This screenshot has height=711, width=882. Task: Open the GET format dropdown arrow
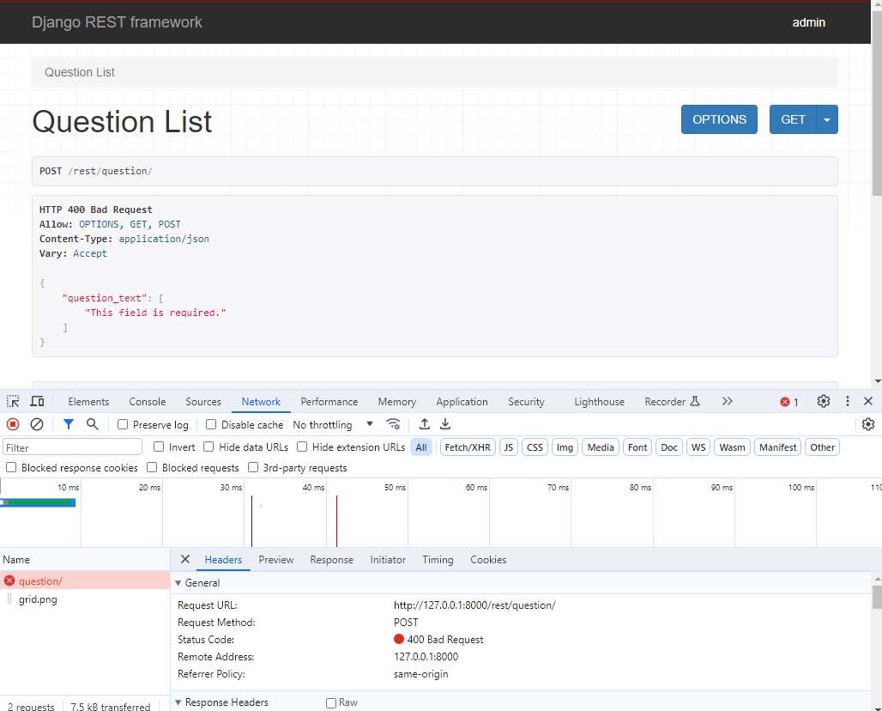(x=827, y=119)
